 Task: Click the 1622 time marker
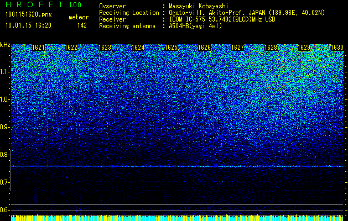click(x=71, y=48)
